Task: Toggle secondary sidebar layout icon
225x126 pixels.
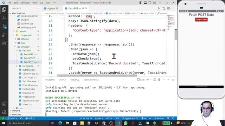Action: coord(150,2)
